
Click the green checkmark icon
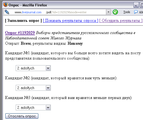tap(115, 12)
